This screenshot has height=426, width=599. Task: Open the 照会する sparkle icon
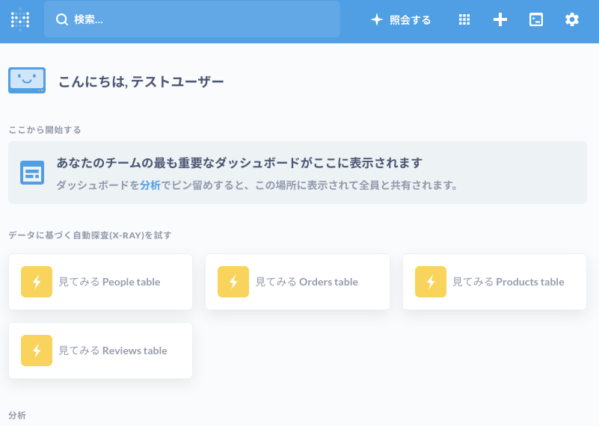pyautogui.click(x=377, y=19)
